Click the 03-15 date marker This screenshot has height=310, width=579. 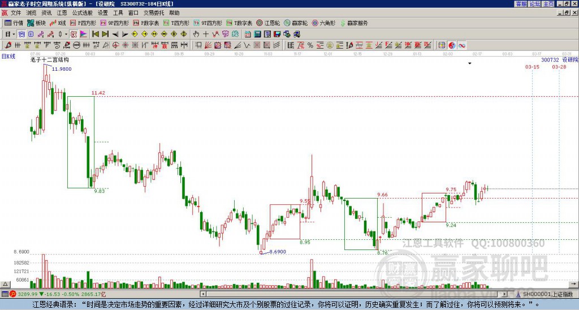[x=532, y=67]
